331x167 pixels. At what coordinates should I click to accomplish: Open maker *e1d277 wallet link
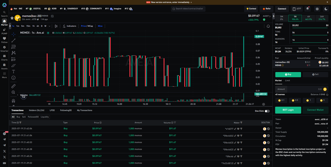(229, 129)
